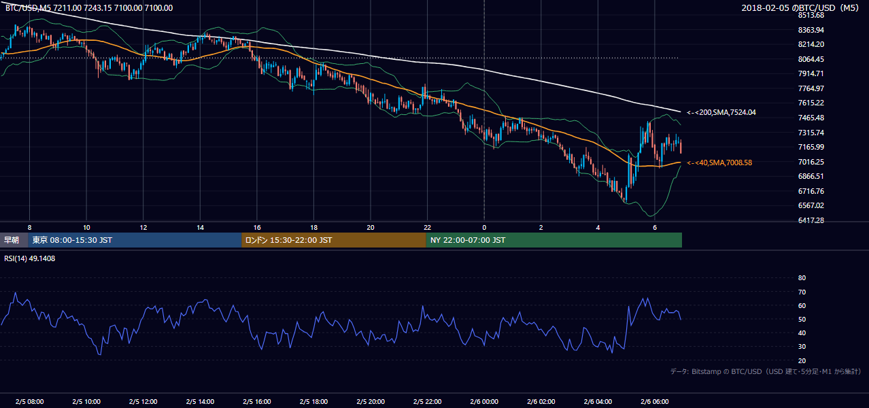Viewport: 869px width, 408px height.
Task: Click hour label 4 under price chart
Action: 598,227
